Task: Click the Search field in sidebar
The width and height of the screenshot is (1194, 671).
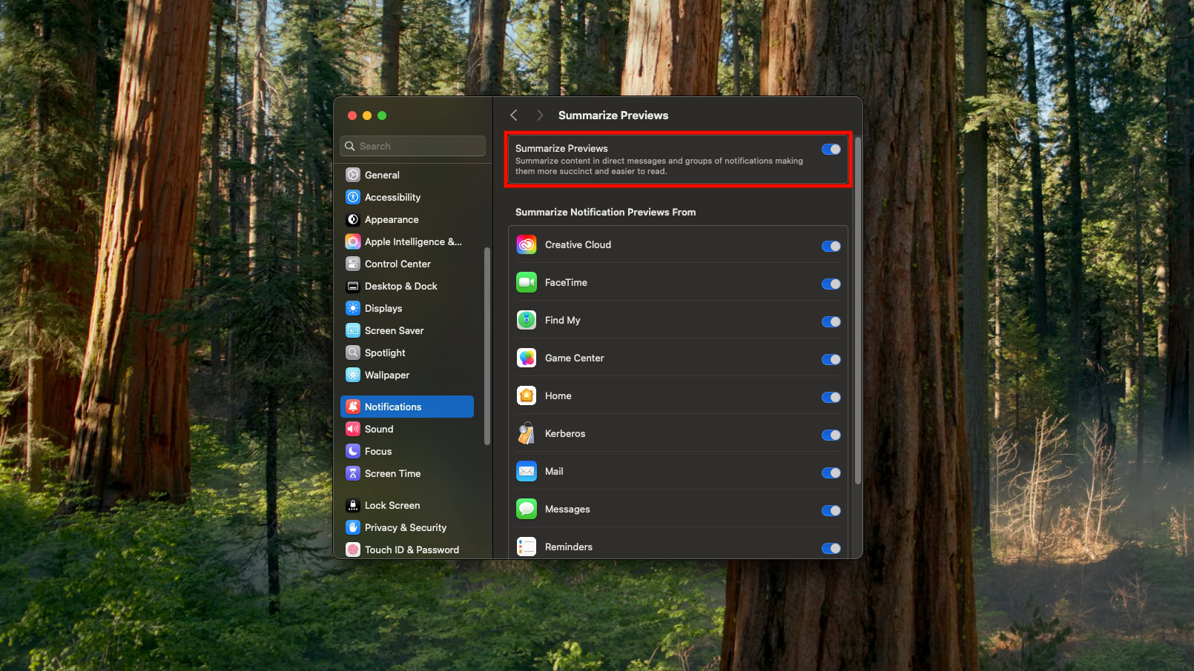Action: 413,146
